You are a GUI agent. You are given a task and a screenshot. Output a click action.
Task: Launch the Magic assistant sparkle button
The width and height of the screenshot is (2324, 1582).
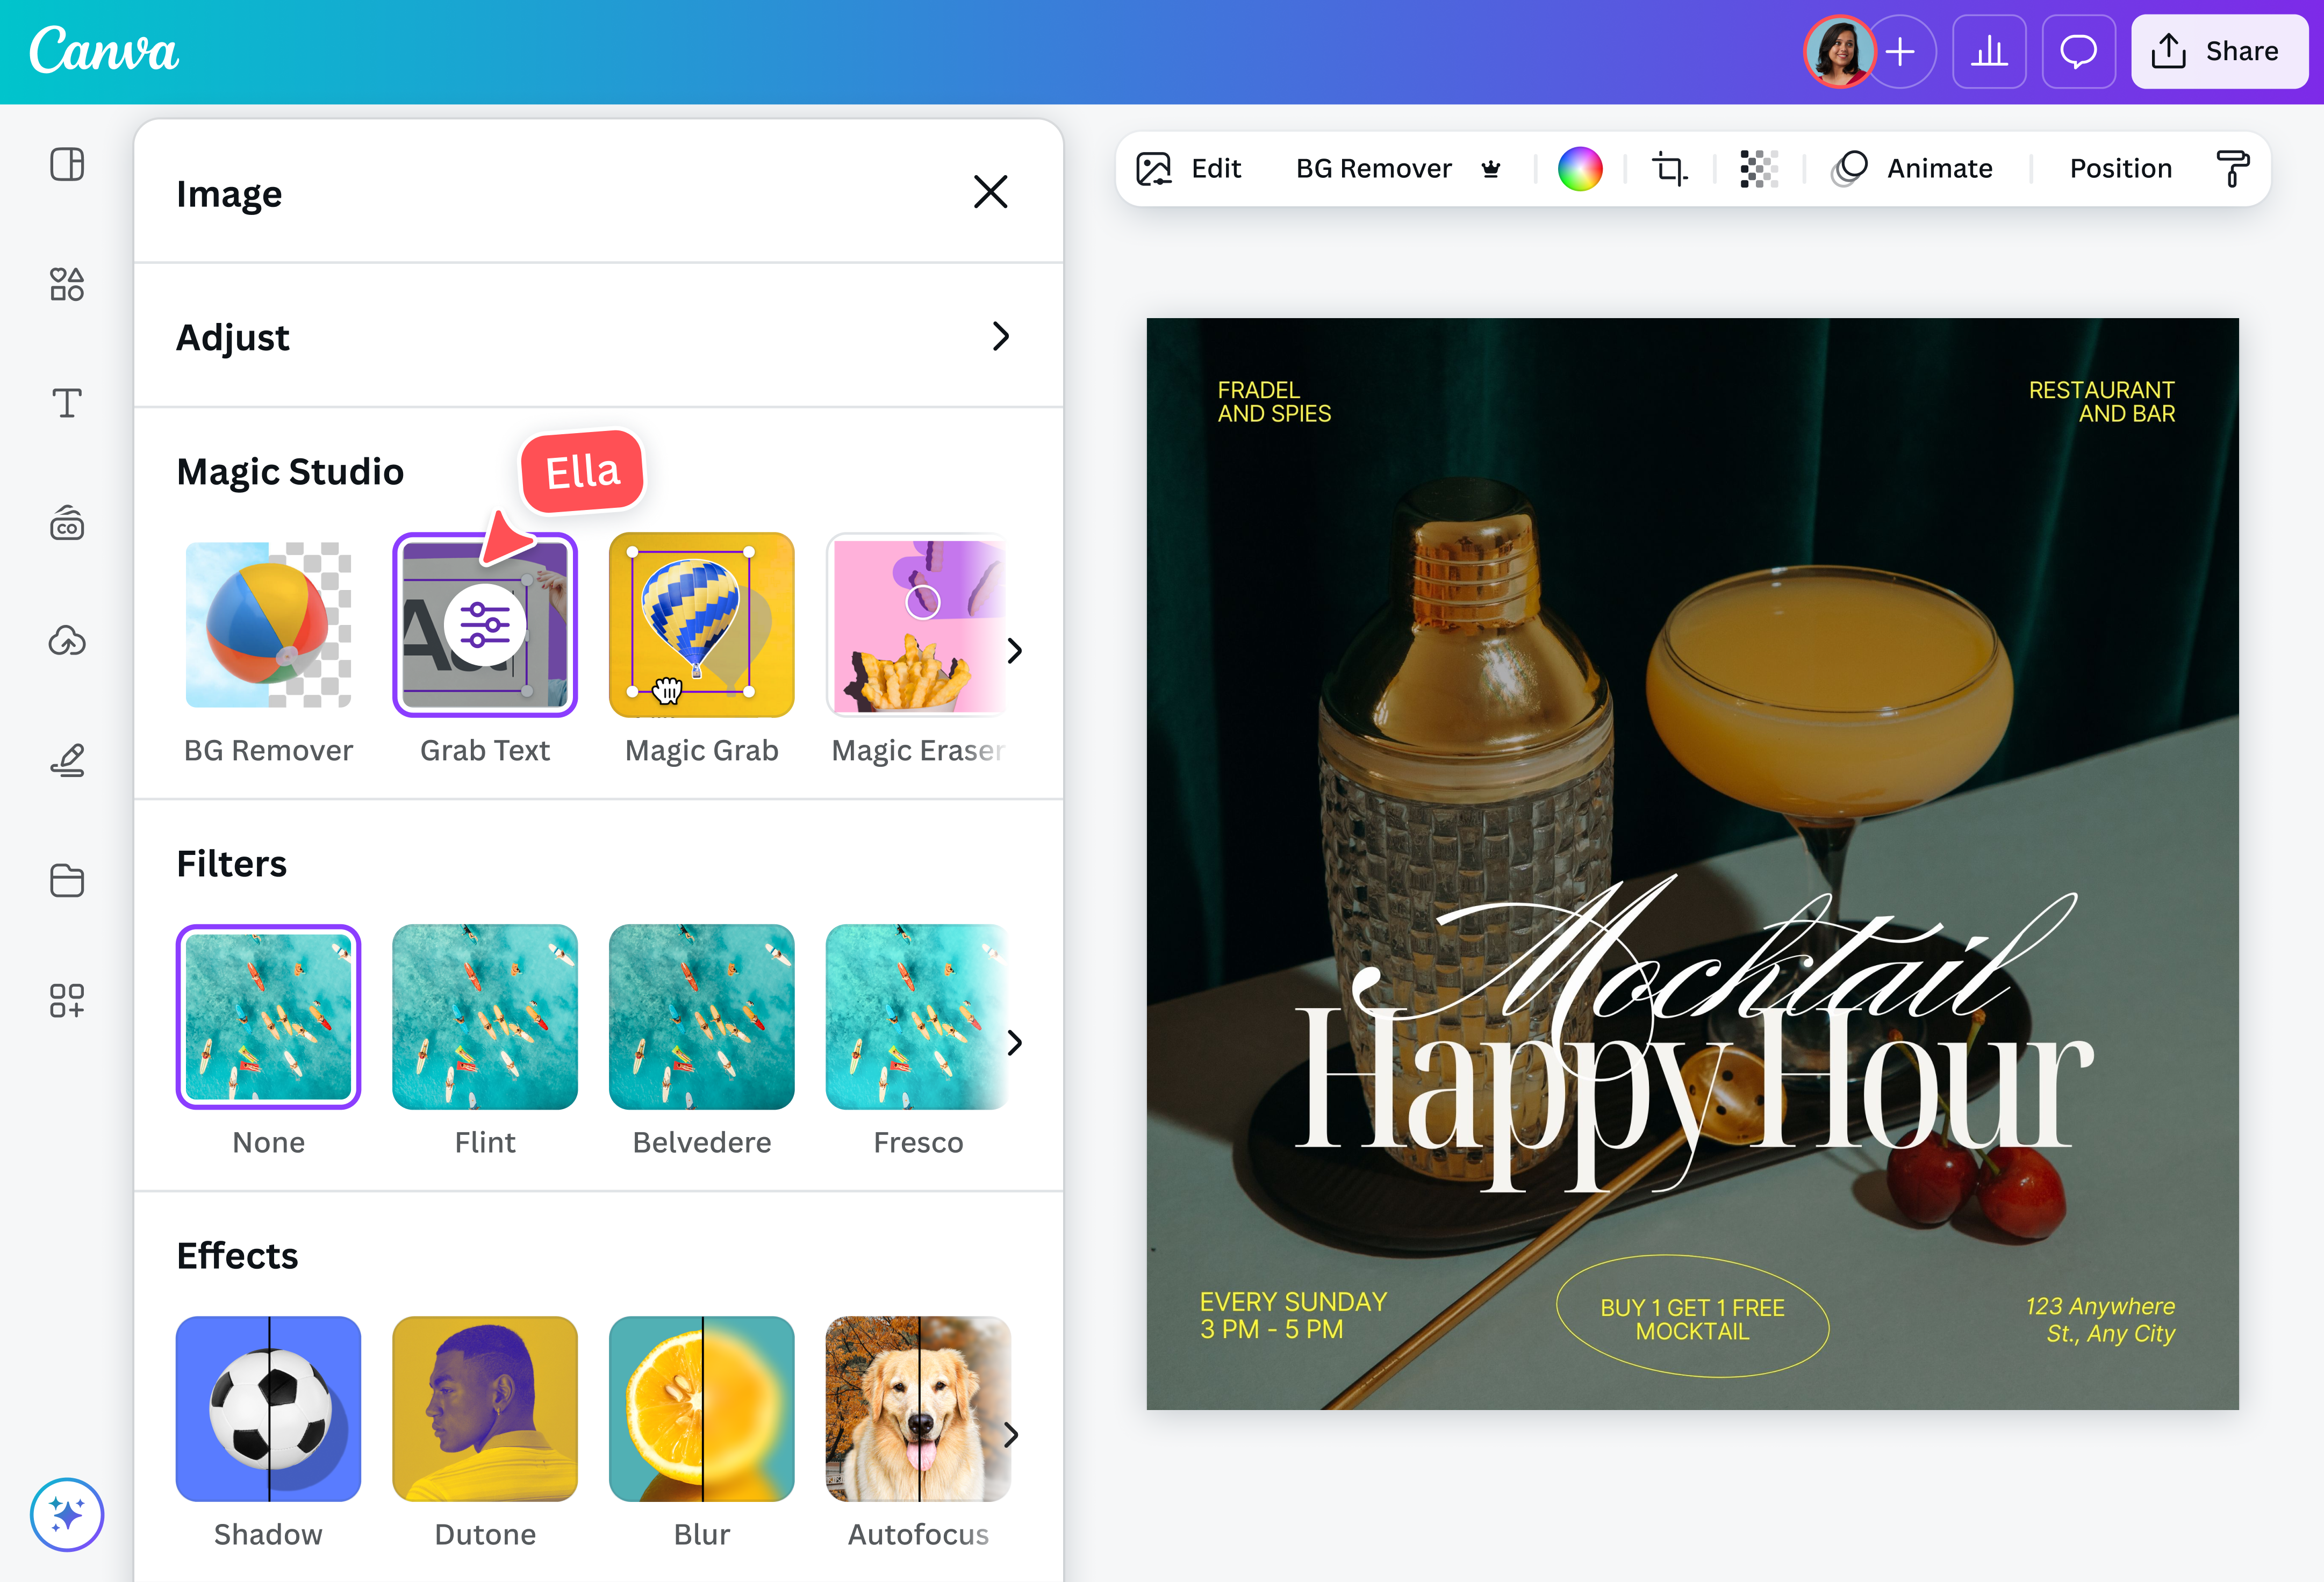[67, 1514]
